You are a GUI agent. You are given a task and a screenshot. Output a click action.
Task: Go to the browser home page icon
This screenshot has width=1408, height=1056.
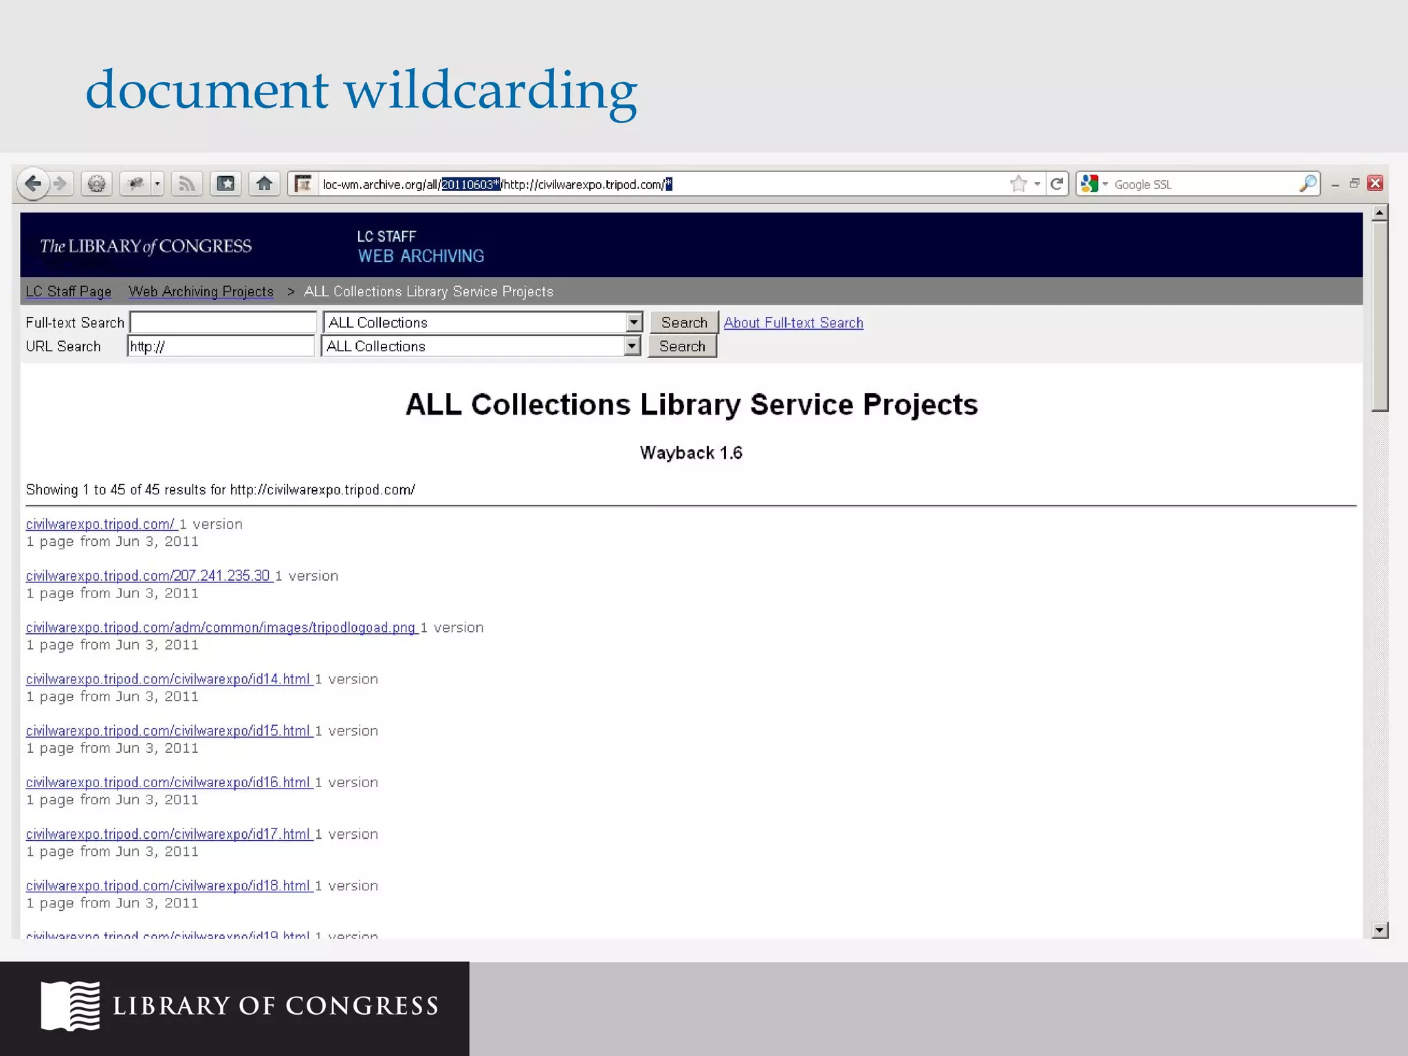tap(264, 184)
